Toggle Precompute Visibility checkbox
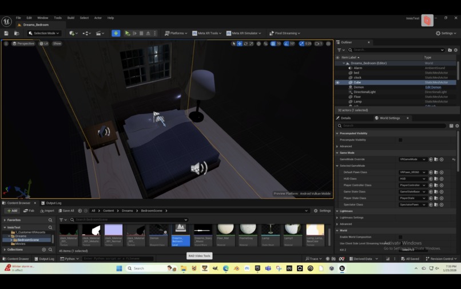461x289 pixels. 400,140
